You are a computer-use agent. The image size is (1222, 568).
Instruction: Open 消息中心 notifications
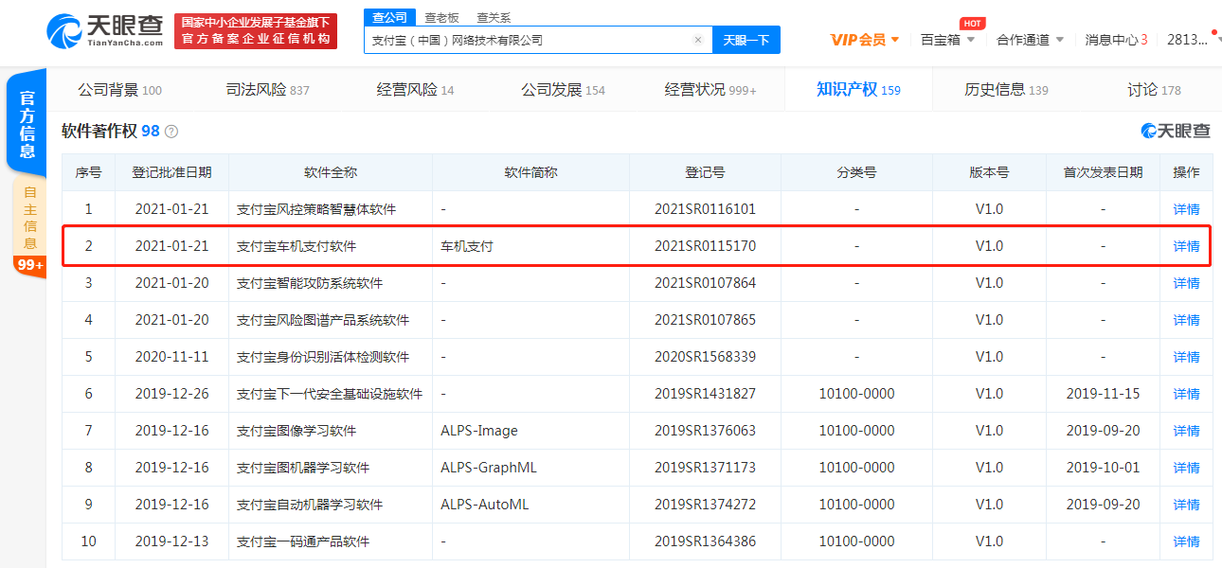click(1116, 40)
